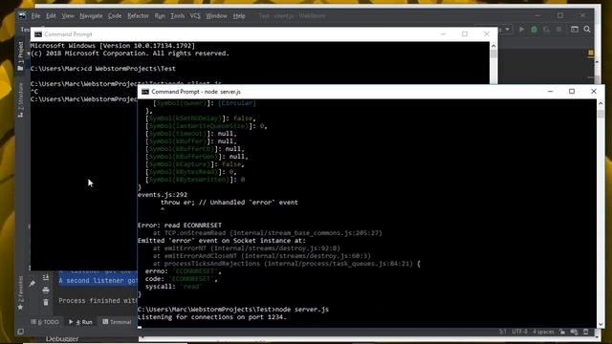The height and width of the screenshot is (344, 612).
Task: Click the yellow warning marker in WebStorm editor gutter
Action: (591, 53)
